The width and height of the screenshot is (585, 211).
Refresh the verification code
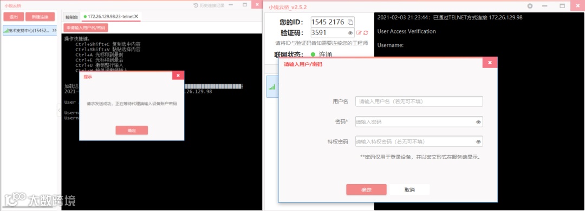[x=366, y=33]
